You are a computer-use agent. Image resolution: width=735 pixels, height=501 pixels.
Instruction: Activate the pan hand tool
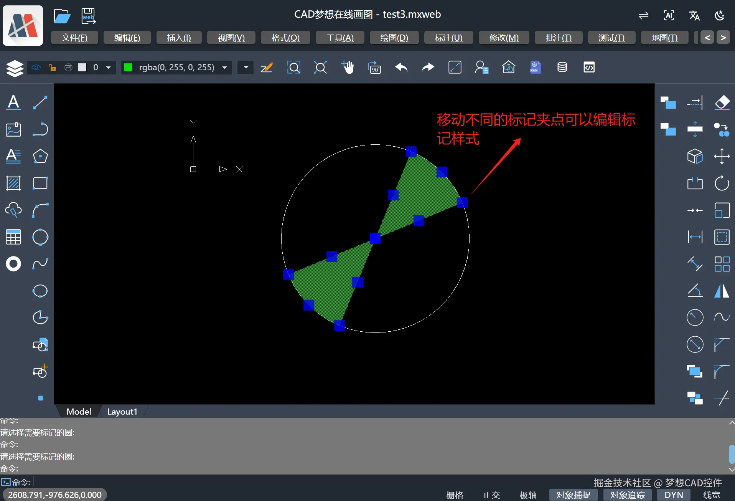coord(348,68)
